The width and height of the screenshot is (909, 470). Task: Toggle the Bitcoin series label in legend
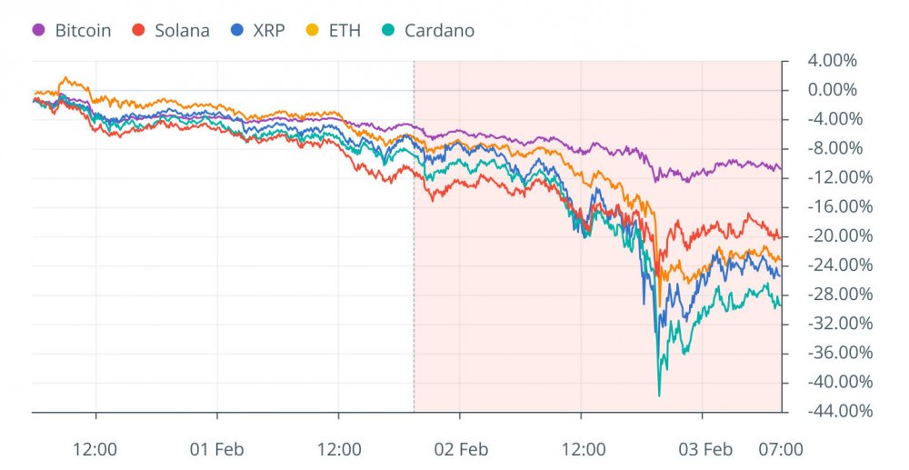[83, 31]
